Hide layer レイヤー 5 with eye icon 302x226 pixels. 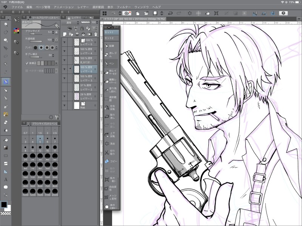pos(65,42)
